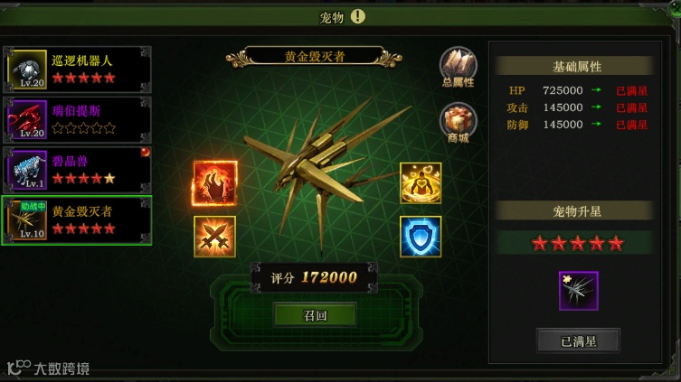Click the 巡逻机器人 Lv.20 portrait thumbnail

click(27, 70)
